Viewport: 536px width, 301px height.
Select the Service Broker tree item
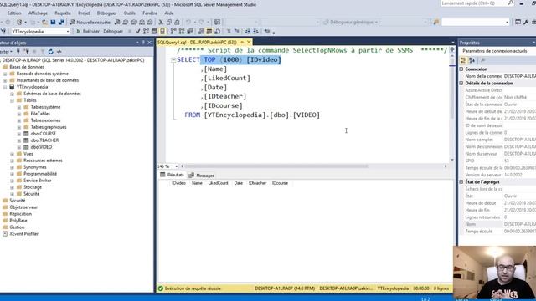coord(37,181)
